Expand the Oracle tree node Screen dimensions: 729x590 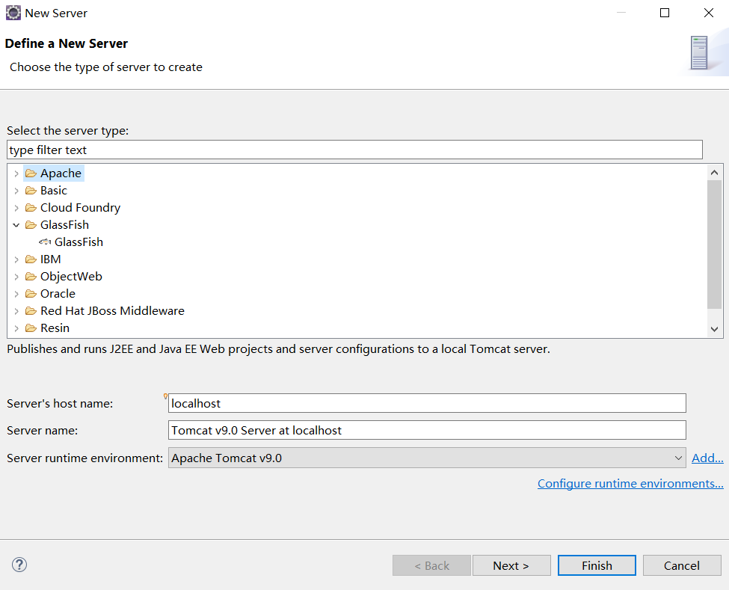point(16,294)
